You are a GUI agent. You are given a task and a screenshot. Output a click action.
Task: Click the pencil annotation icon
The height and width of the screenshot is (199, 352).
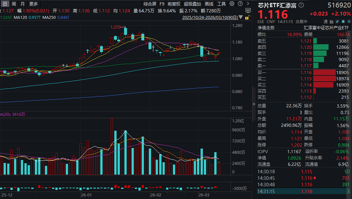(337, 21)
